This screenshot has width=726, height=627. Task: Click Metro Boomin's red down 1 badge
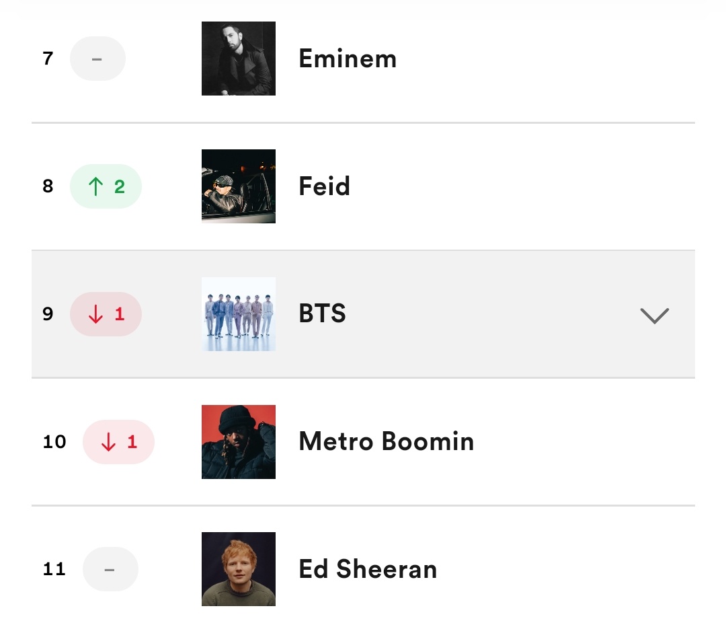point(118,441)
